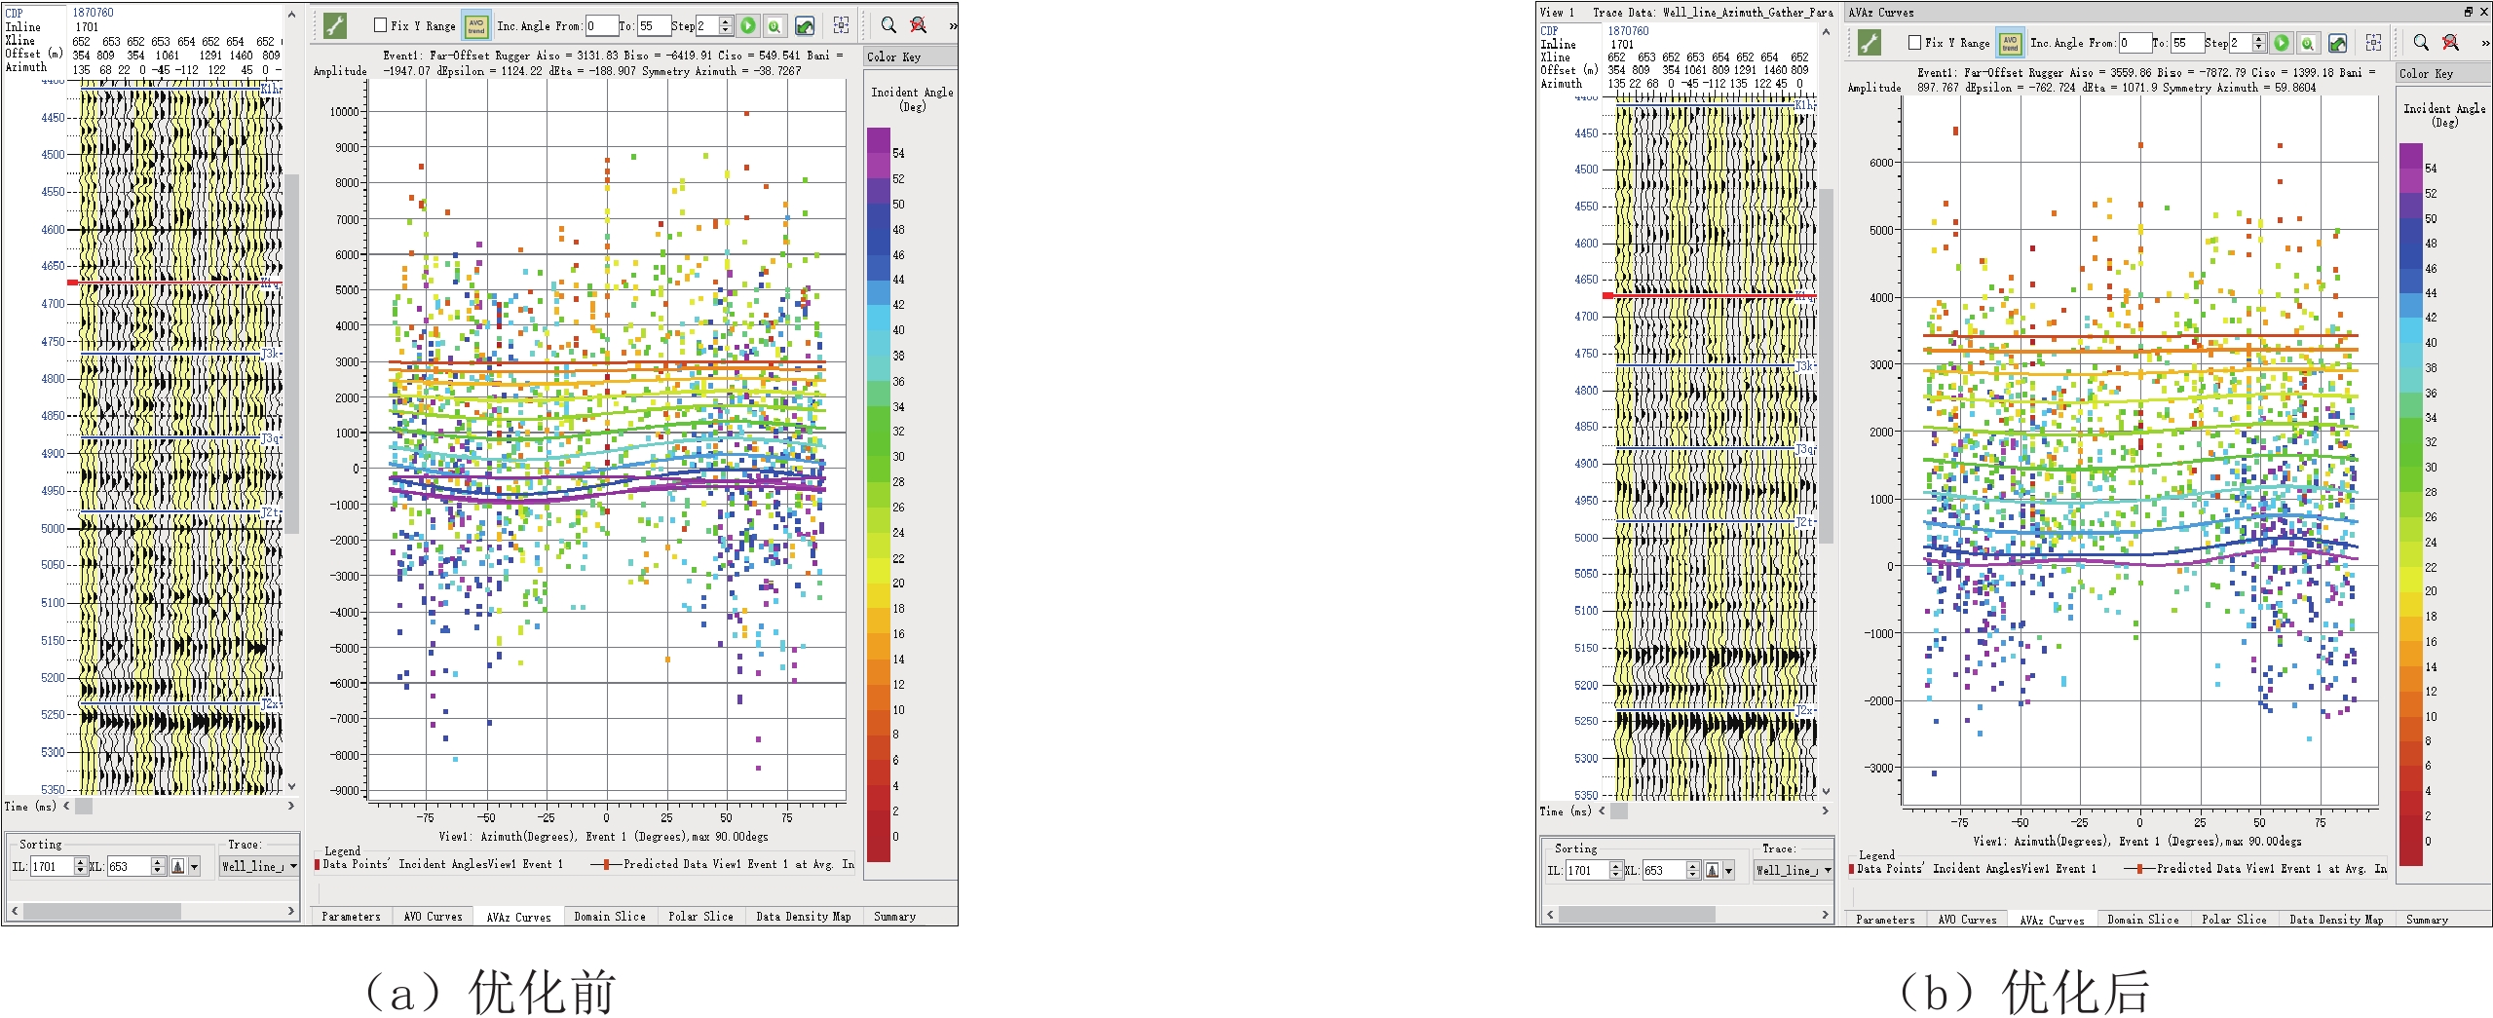Screen dimensions: 2493x1018
Task: Click Color Key header in right panel
Action: [x=2443, y=73]
